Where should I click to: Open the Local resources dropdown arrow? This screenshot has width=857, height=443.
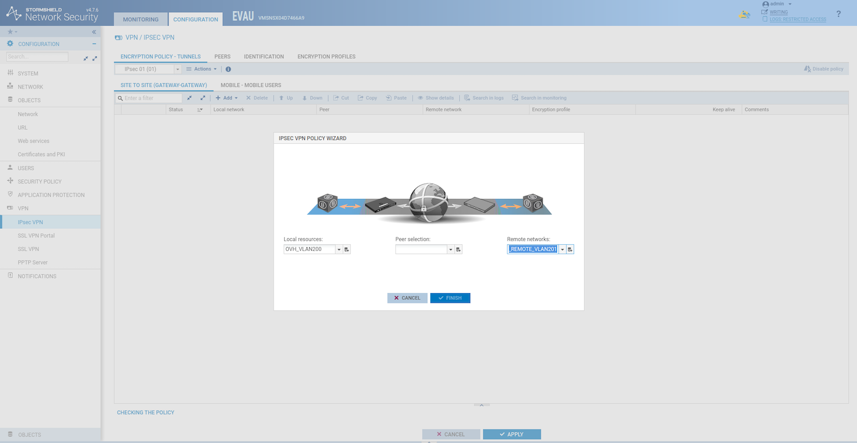click(339, 250)
